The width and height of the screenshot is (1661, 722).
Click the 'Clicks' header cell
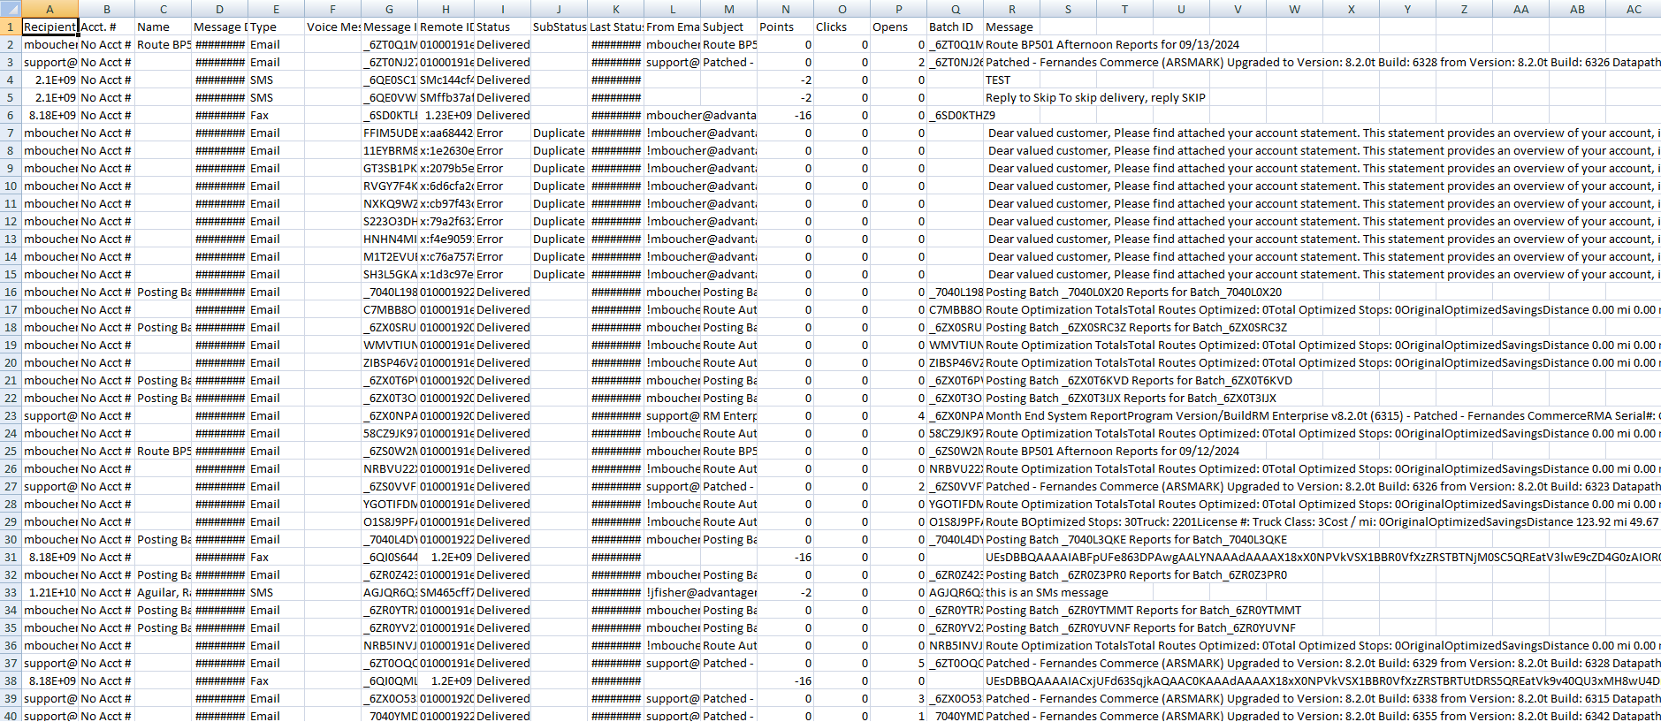click(842, 27)
